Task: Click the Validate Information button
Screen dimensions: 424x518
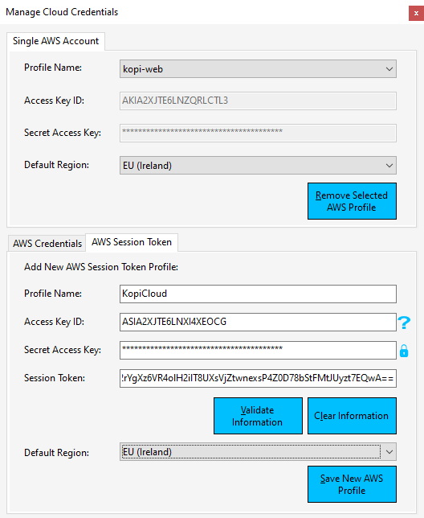Action: tap(258, 416)
